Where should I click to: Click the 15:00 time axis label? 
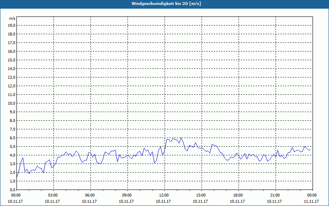(x=202, y=195)
